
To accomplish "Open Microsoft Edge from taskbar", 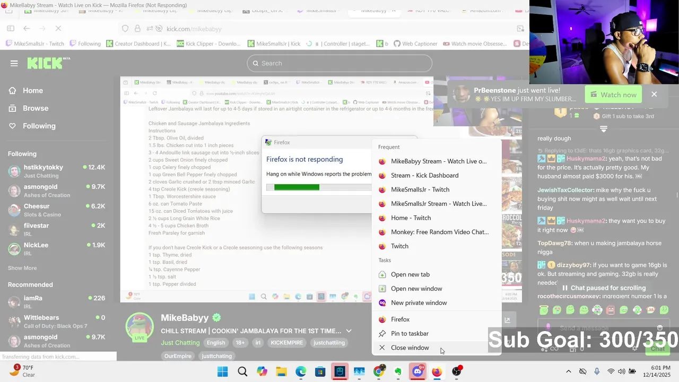I will [x=301, y=371].
